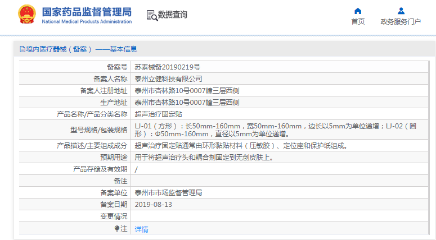The width and height of the screenshot is (436, 240).
Task: Click the 备案人注册地址 field label
Action: tap(104, 91)
